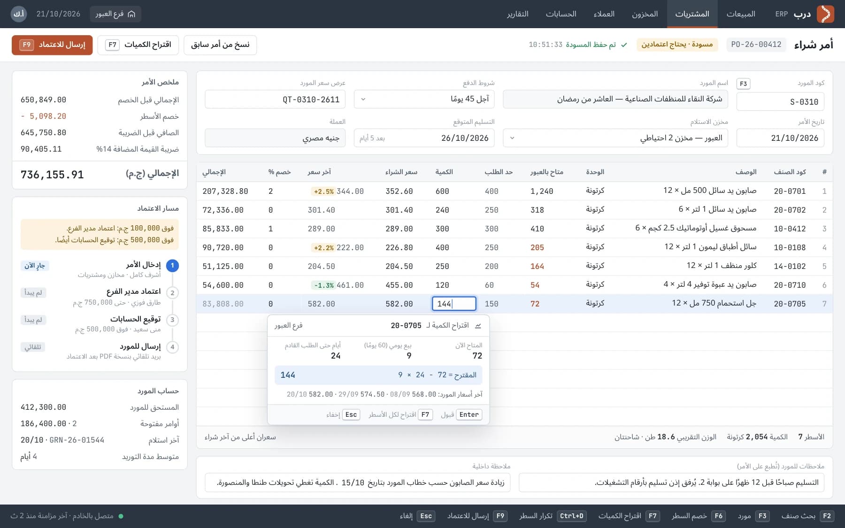Click step 3 circle توقيع الحسابات
Image resolution: width=845 pixels, height=528 pixels.
[172, 320]
